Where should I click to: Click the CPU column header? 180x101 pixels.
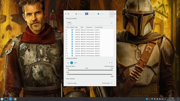(68, 27)
